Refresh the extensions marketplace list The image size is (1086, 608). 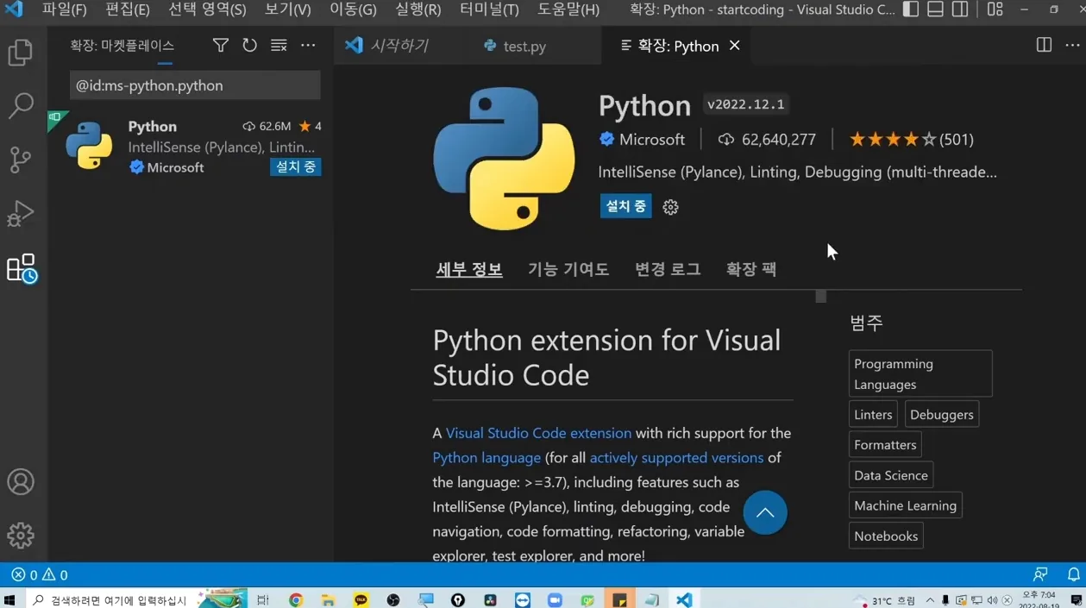249,45
